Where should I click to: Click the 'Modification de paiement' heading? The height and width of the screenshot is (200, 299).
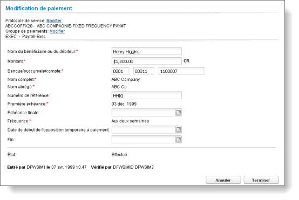click(x=39, y=9)
